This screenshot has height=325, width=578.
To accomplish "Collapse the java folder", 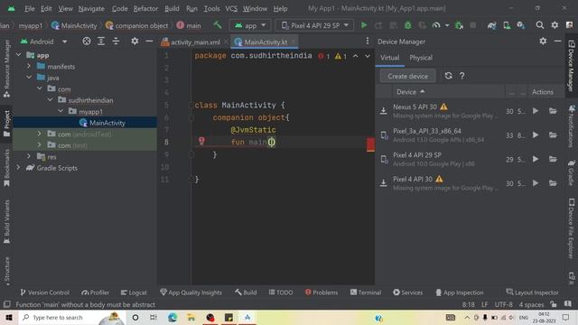I will pyautogui.click(x=29, y=78).
